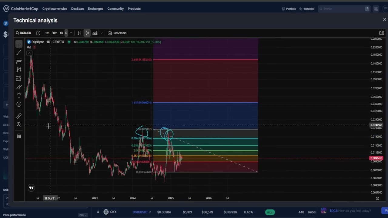This screenshot has width=388, height=218.
Task: Click the High confidence badge
Action: [270, 212]
